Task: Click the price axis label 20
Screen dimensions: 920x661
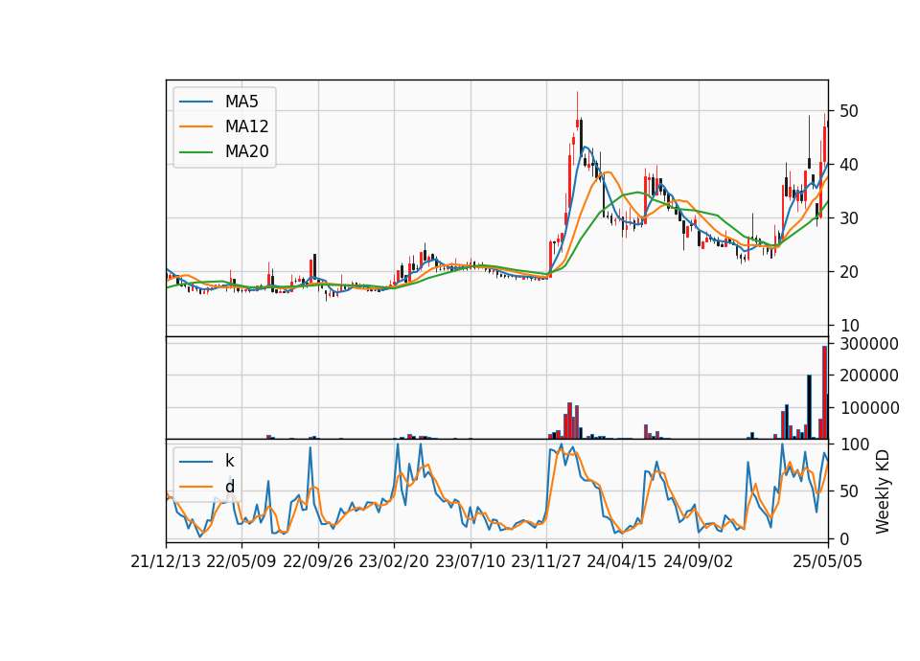Action: [848, 272]
